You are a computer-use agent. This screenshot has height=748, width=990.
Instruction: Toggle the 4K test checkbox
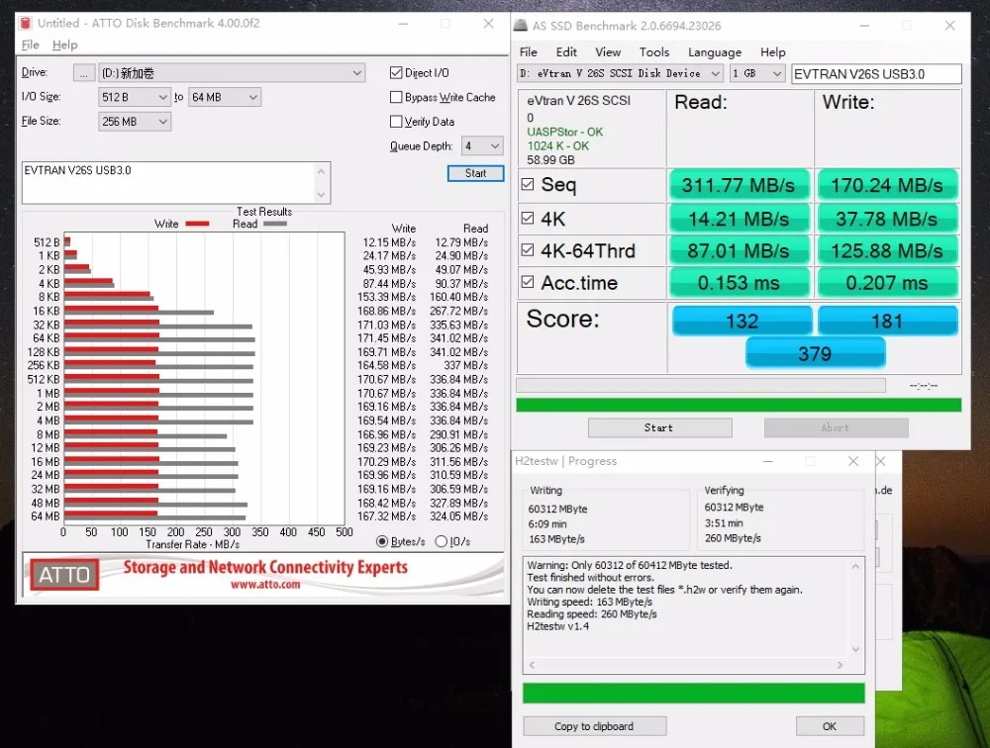[528, 218]
